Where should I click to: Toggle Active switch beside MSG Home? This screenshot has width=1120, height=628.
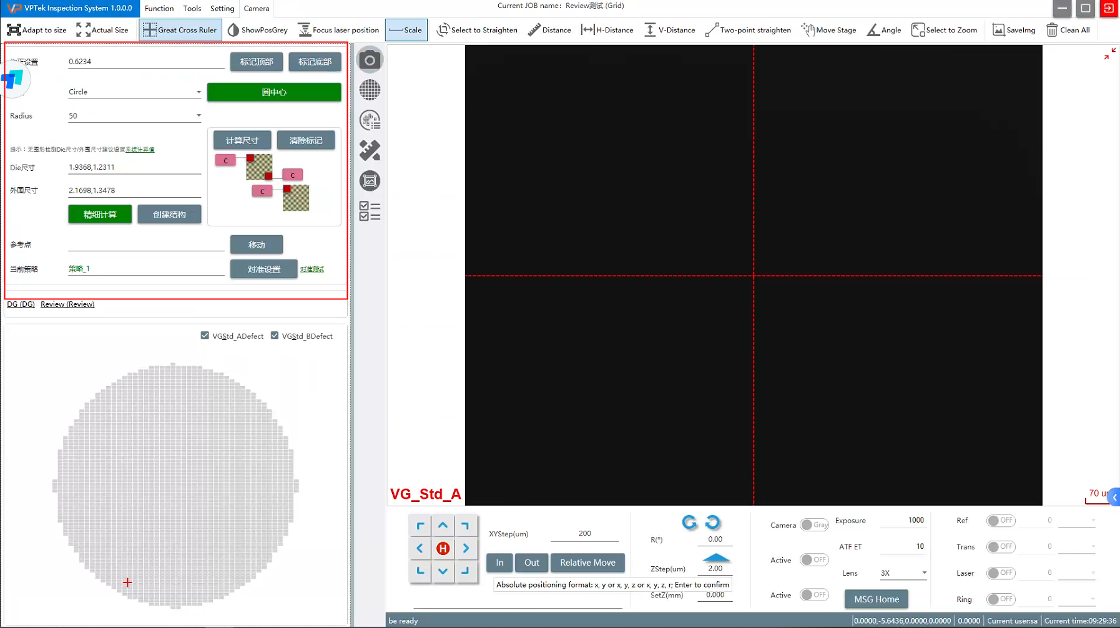(814, 595)
